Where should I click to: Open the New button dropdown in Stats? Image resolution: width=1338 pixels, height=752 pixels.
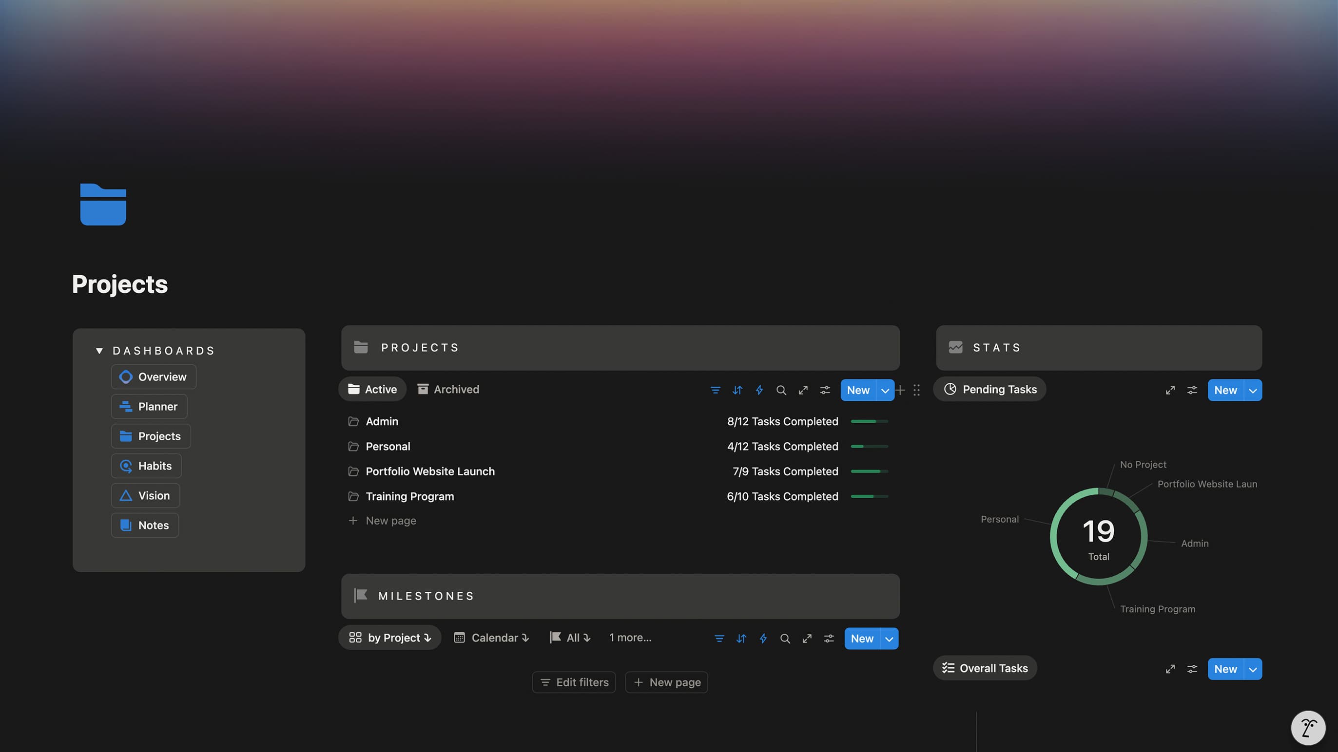1252,390
